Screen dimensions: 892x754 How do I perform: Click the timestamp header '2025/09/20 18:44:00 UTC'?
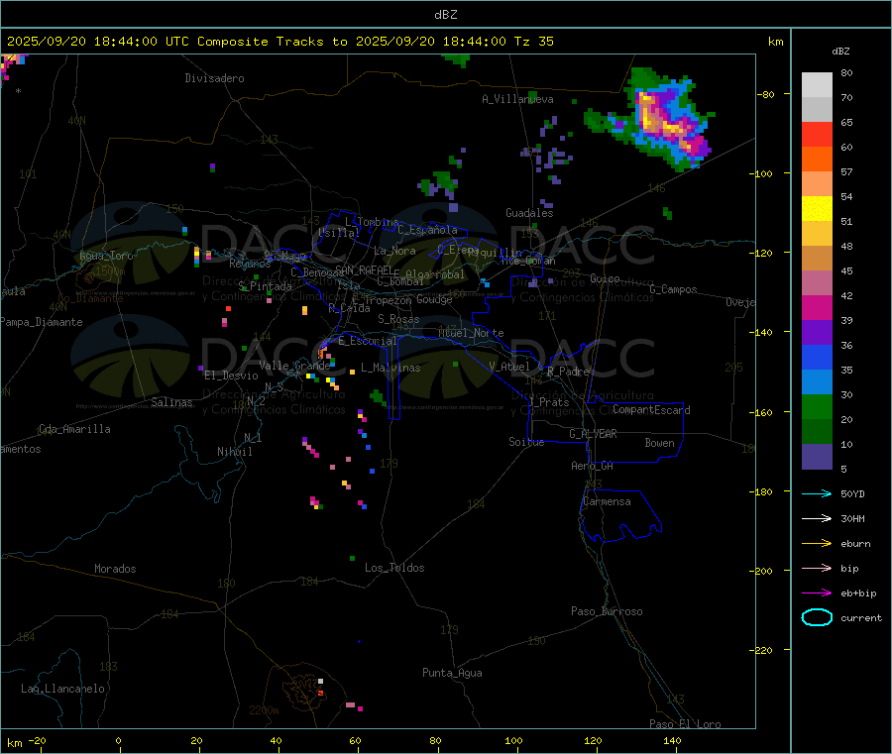tap(98, 42)
